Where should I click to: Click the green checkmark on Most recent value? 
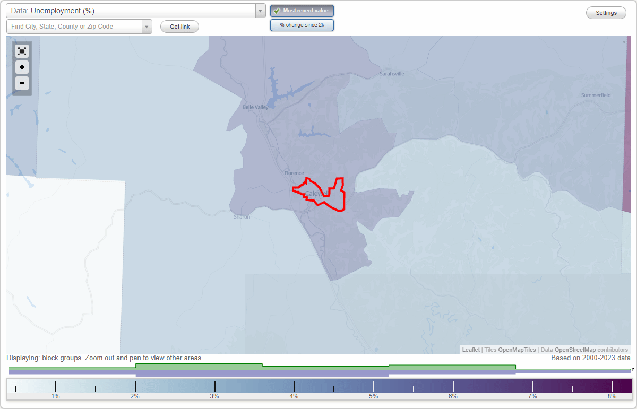point(277,10)
